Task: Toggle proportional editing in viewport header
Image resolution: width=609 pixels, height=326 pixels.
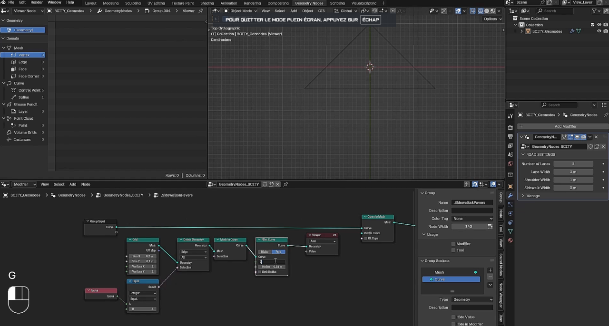Action: (x=393, y=11)
